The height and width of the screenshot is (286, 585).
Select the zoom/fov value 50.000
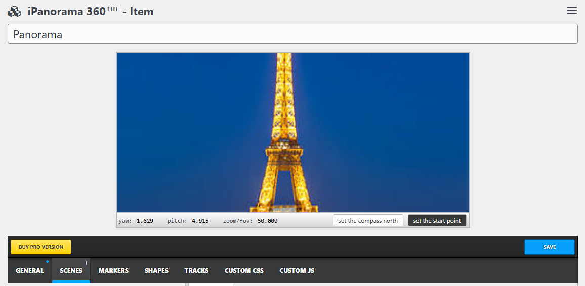(x=268, y=221)
